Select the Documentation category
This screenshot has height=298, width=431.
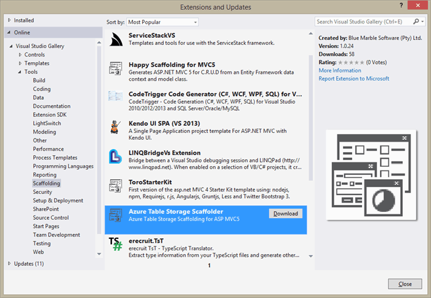[x=52, y=106]
